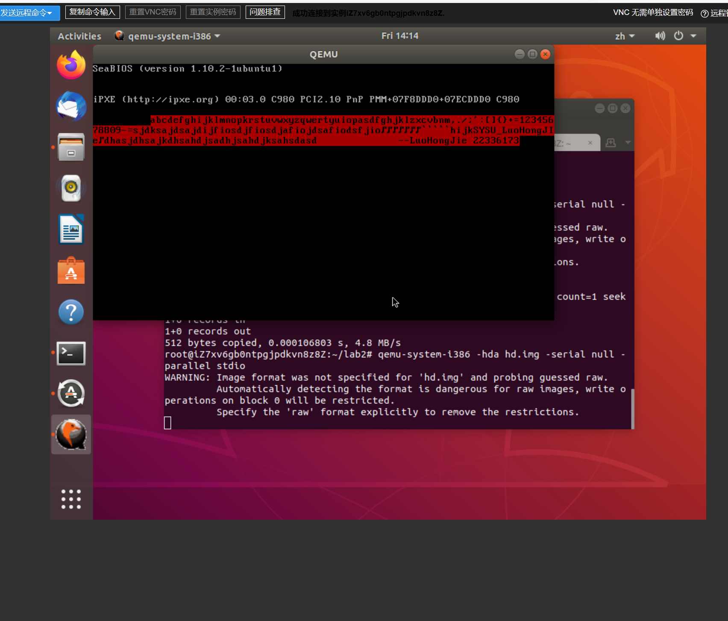Launch Thunderbird mail from the dock
The image size is (728, 621).
pos(71,106)
